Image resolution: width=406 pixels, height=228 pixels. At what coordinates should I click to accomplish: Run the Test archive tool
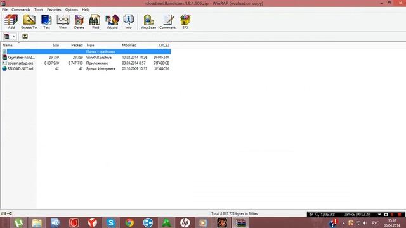46,22
